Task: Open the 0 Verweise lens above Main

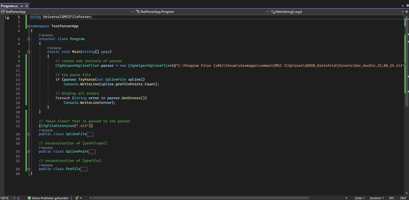Action: click(54, 48)
